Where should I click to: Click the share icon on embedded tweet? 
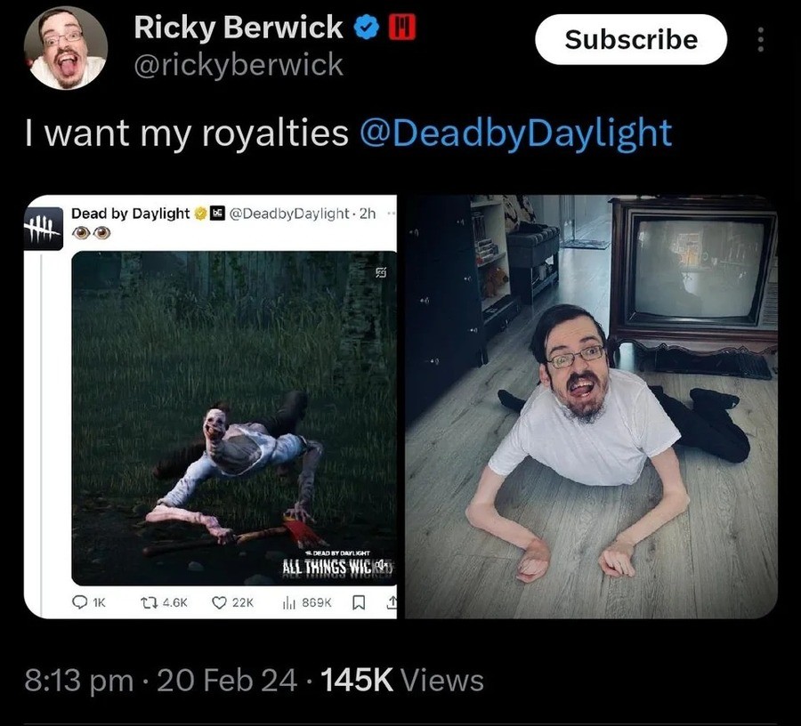pos(392,603)
